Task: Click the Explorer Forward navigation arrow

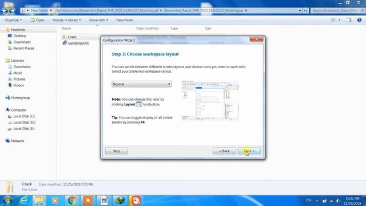Action: point(12,10)
